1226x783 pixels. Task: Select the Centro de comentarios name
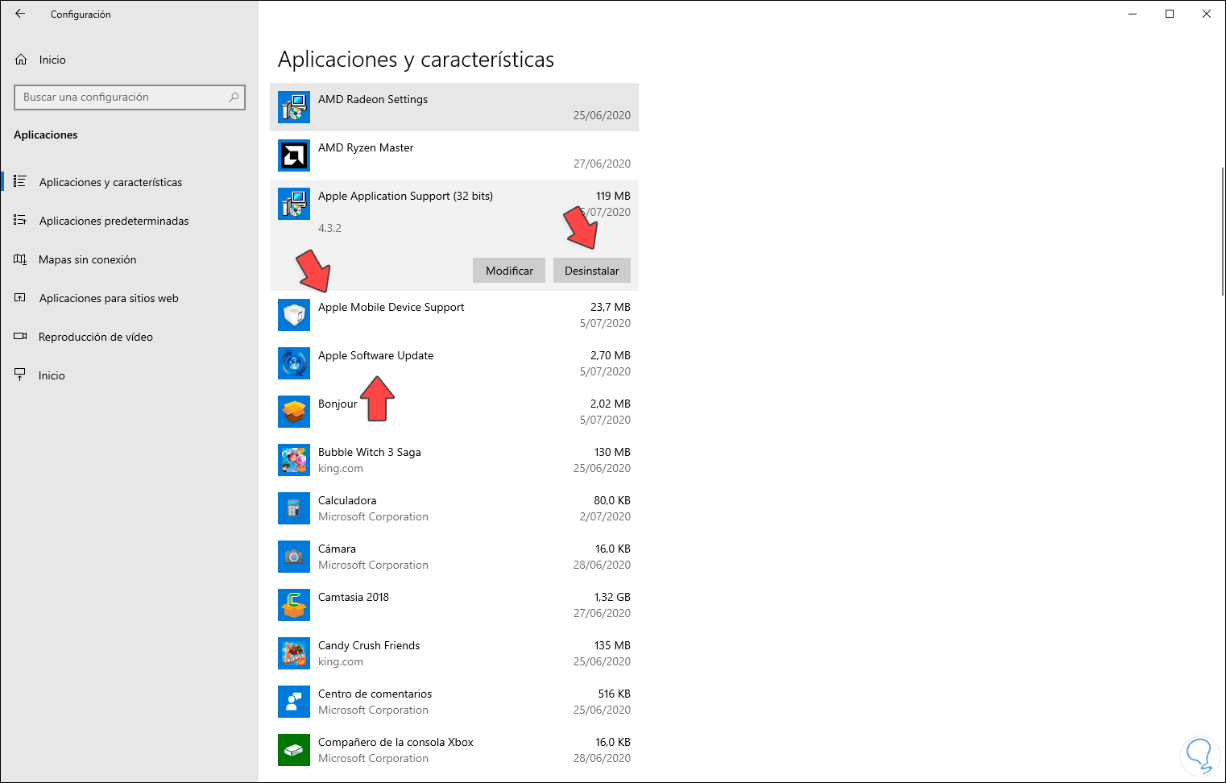pyautogui.click(x=375, y=694)
